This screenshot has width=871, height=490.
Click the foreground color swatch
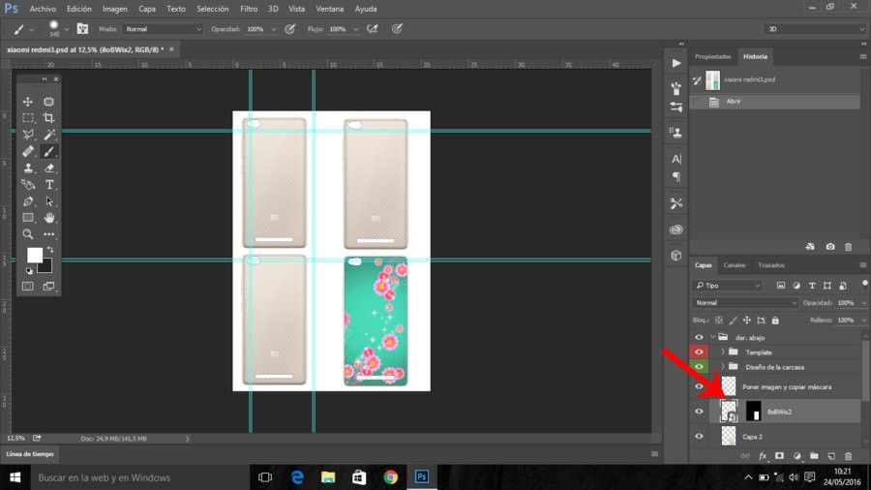pyautogui.click(x=35, y=255)
